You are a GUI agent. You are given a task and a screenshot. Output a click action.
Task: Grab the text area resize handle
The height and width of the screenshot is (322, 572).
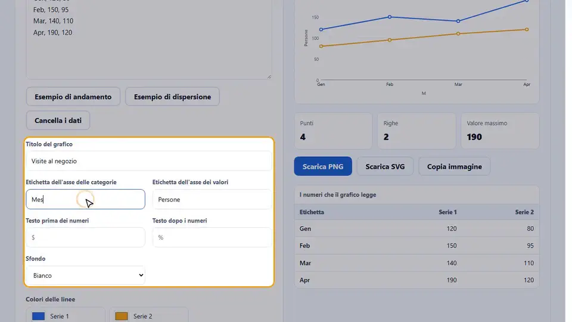(269, 77)
